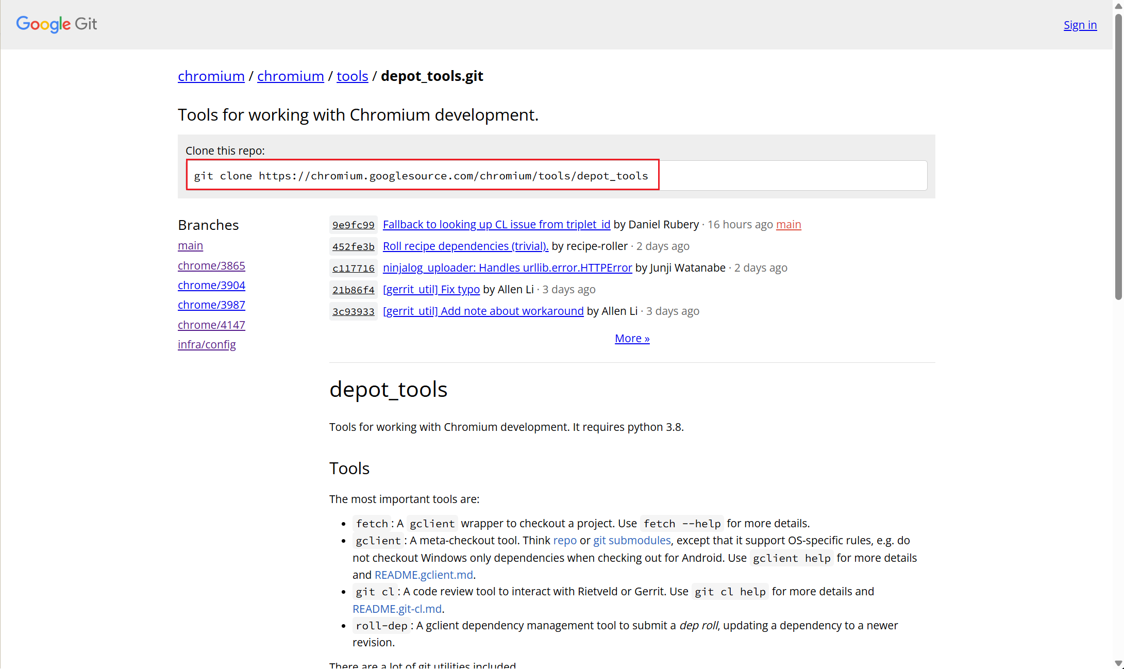Navigate to the tools breadcrumb
1124x669 pixels.
point(352,76)
